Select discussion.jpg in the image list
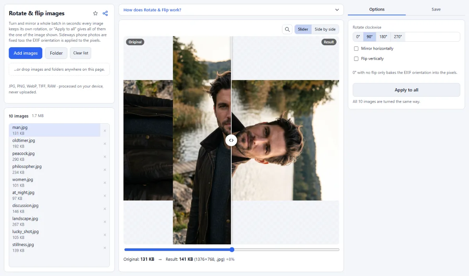469x276 pixels. (x=55, y=208)
